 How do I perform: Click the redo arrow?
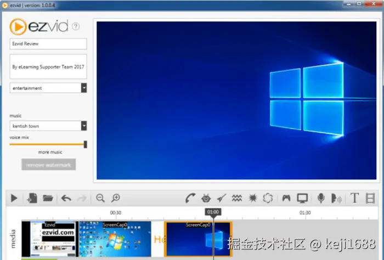82,198
